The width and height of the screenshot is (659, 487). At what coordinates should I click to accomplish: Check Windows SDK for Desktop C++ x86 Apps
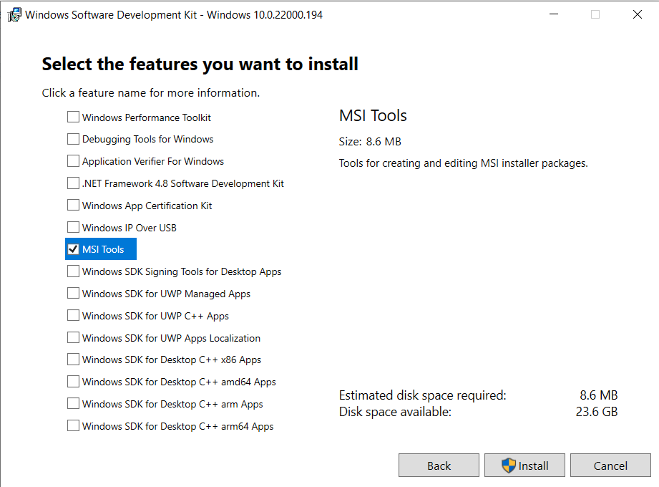tap(73, 360)
